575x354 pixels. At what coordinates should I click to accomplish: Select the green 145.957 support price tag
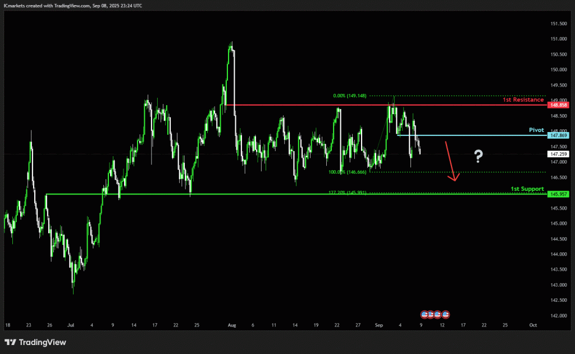coord(558,194)
